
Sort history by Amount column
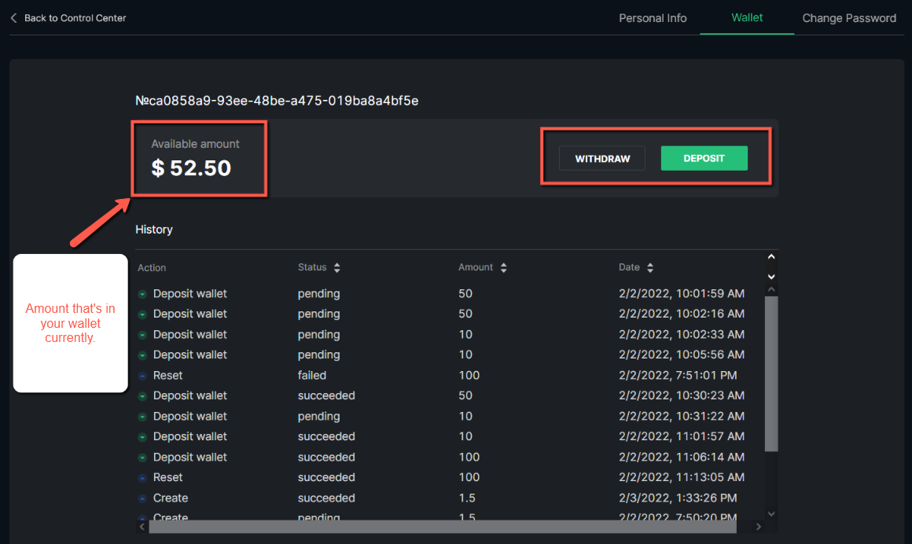[503, 268]
